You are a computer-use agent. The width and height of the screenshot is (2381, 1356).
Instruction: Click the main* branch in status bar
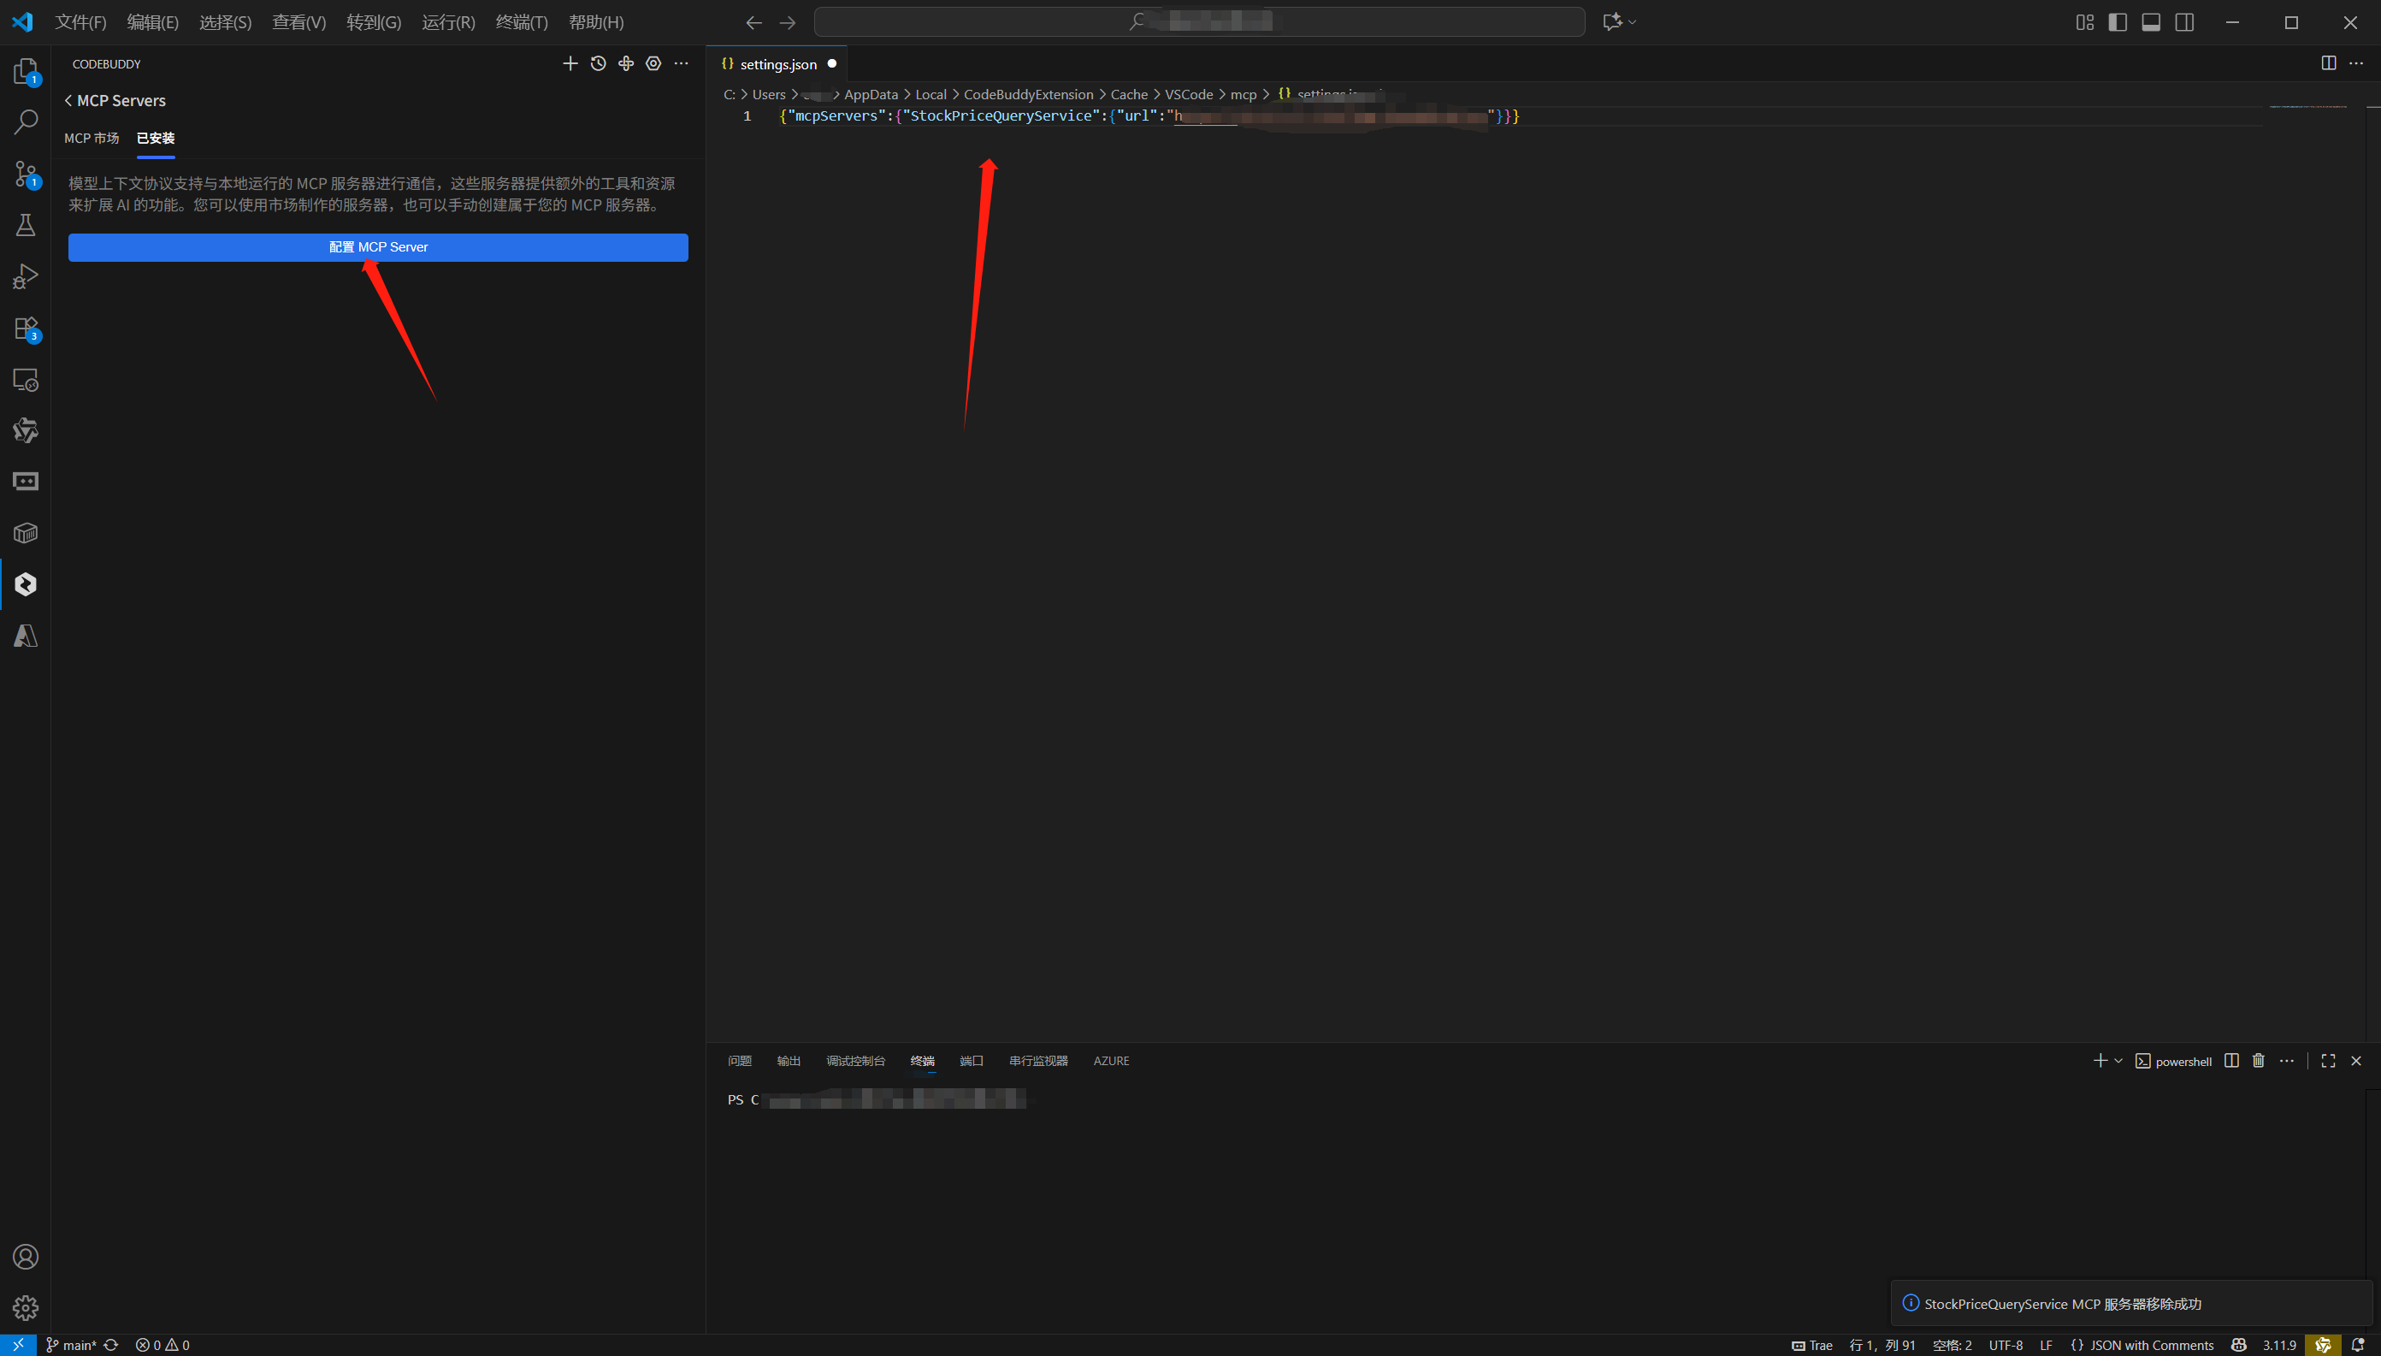[72, 1345]
